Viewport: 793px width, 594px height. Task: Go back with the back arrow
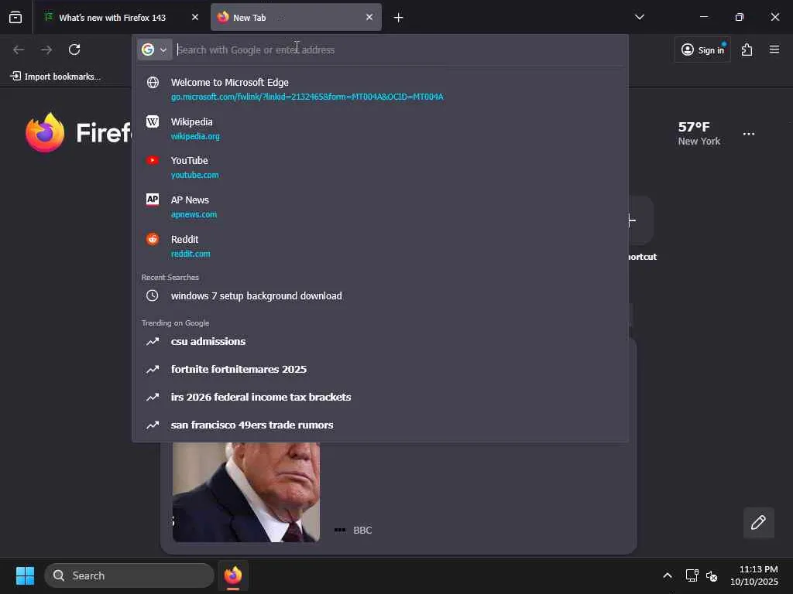[19, 49]
